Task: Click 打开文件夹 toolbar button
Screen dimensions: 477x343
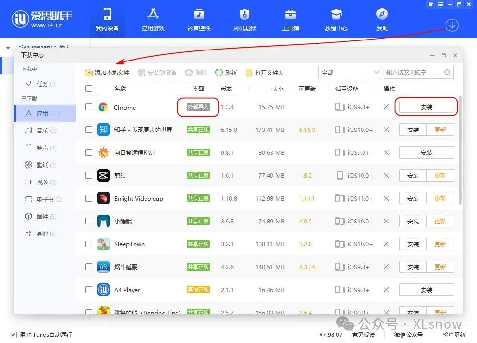Action: click(265, 72)
